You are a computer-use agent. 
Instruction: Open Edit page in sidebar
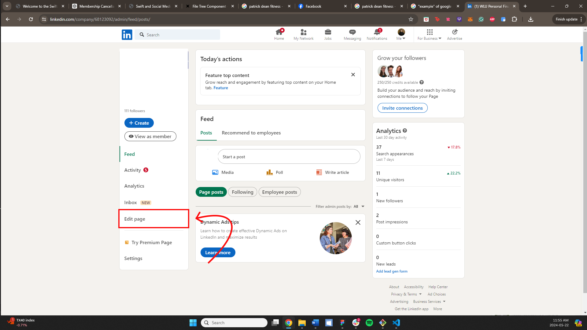135,219
